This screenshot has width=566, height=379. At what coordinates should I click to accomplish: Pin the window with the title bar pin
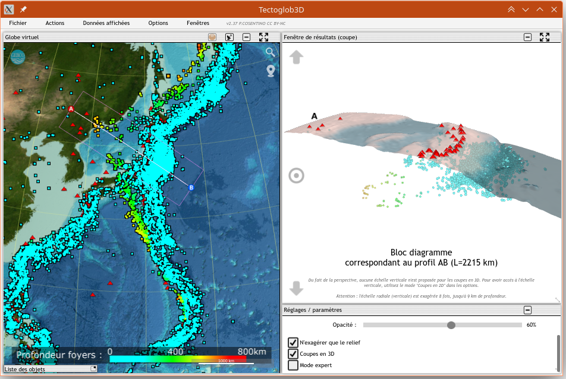(23, 10)
